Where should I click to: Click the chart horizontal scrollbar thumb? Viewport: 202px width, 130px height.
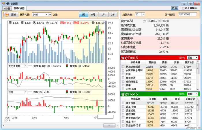tap(109, 125)
